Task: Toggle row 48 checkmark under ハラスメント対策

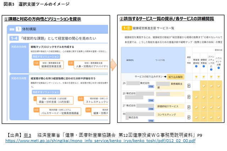Action: pos(218,117)
